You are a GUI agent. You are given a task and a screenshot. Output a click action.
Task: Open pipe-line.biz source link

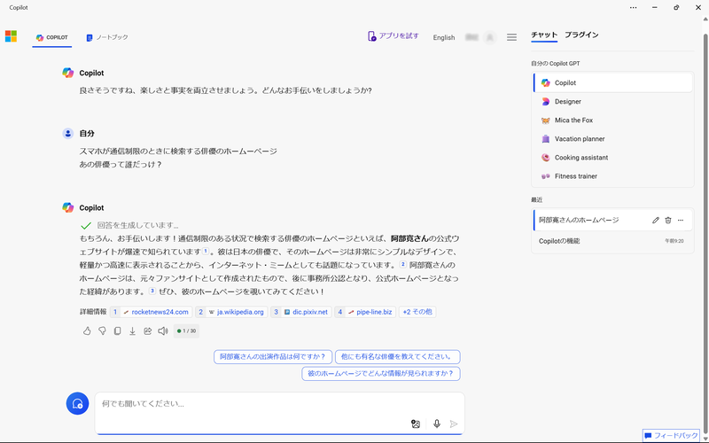(365, 312)
